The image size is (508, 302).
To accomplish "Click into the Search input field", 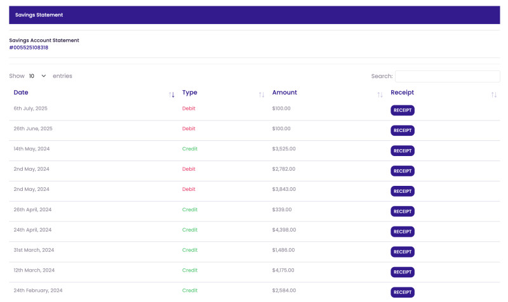I will pos(447,76).
